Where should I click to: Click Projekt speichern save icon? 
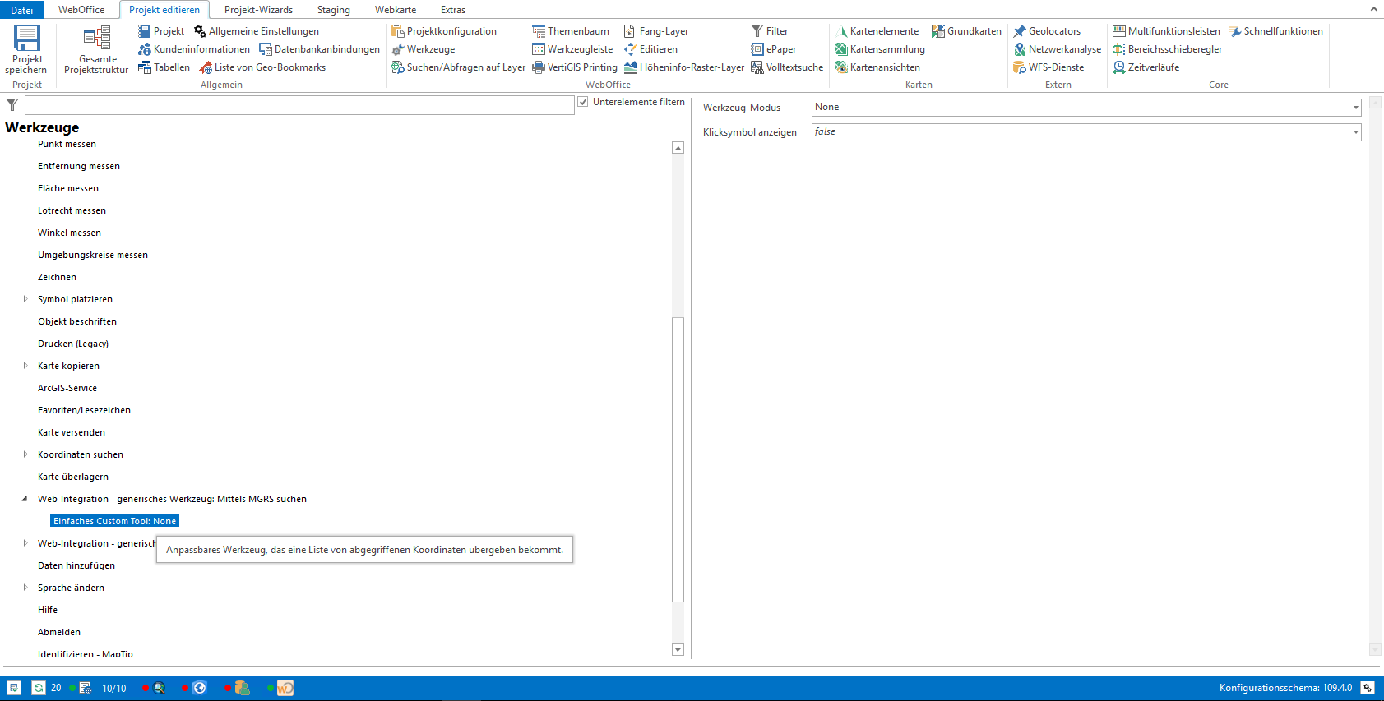click(x=26, y=38)
